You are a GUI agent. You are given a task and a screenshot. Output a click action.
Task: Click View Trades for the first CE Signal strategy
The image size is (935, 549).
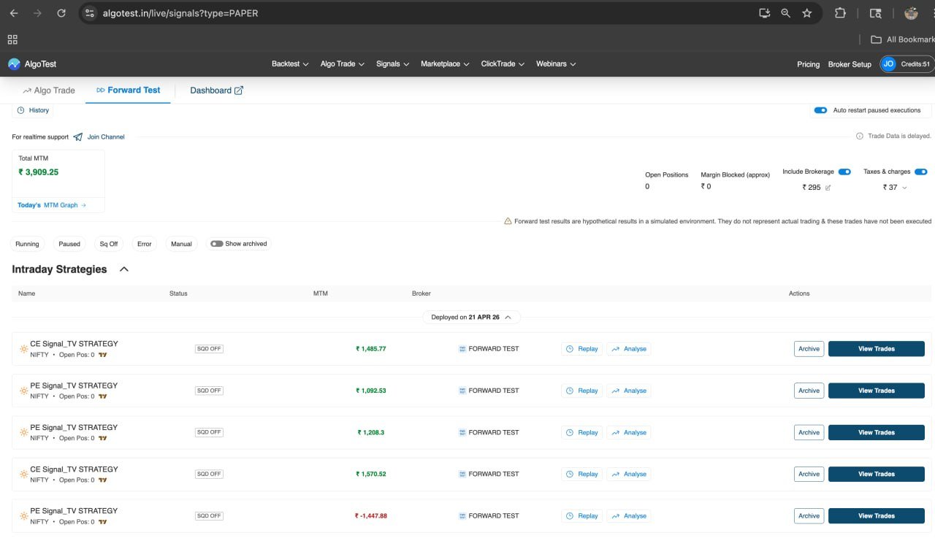(x=876, y=349)
